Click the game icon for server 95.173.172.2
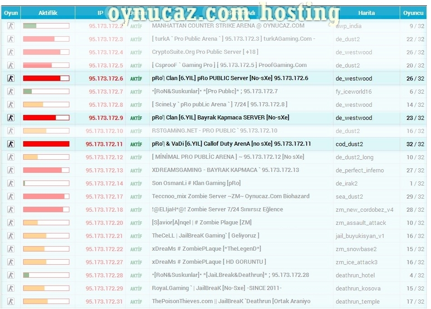Screen dimensions: 431x309 pos(11,26)
